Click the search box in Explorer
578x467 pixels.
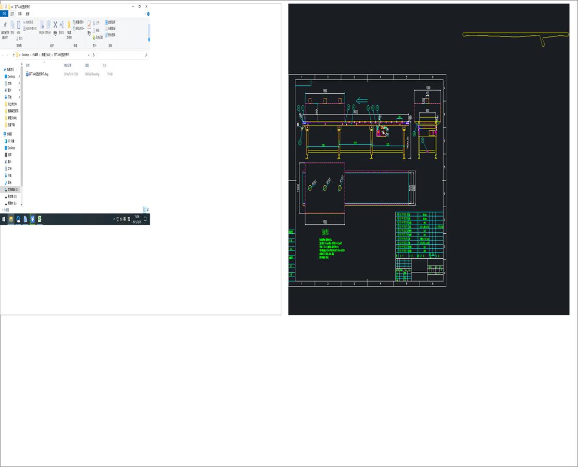pyautogui.click(x=123, y=55)
